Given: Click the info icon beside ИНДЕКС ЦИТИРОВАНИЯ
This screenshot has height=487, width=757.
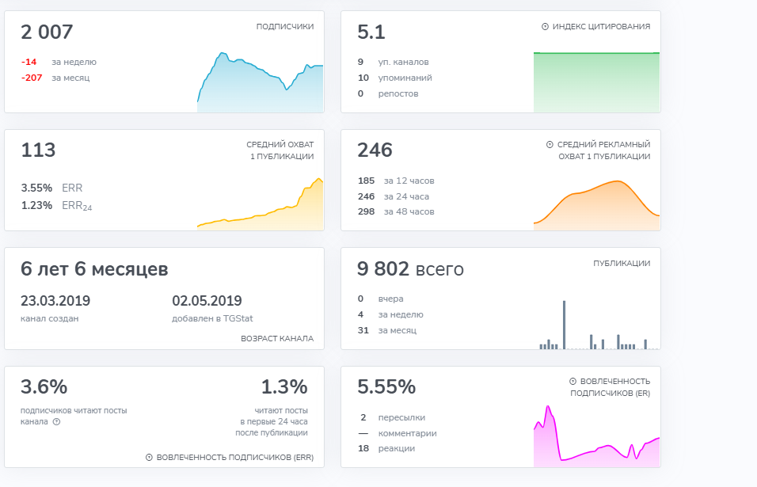Looking at the screenshot, I should (546, 26).
